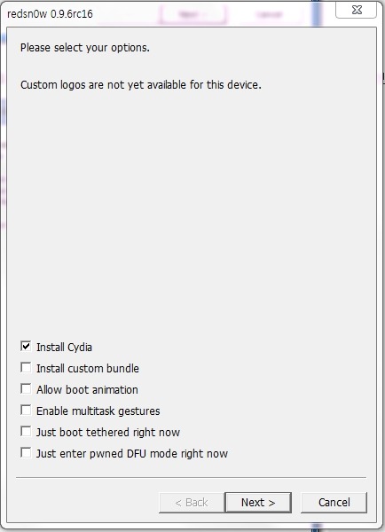Tick the Enable multitask gestures checkbox box
Image resolution: width=385 pixels, height=532 pixels.
tap(26, 411)
